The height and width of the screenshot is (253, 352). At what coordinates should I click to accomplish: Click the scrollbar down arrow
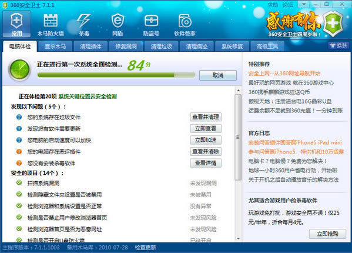[238, 239]
